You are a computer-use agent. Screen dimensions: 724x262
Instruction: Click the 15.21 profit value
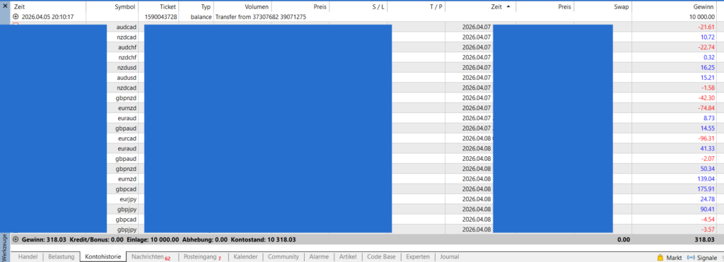click(707, 77)
